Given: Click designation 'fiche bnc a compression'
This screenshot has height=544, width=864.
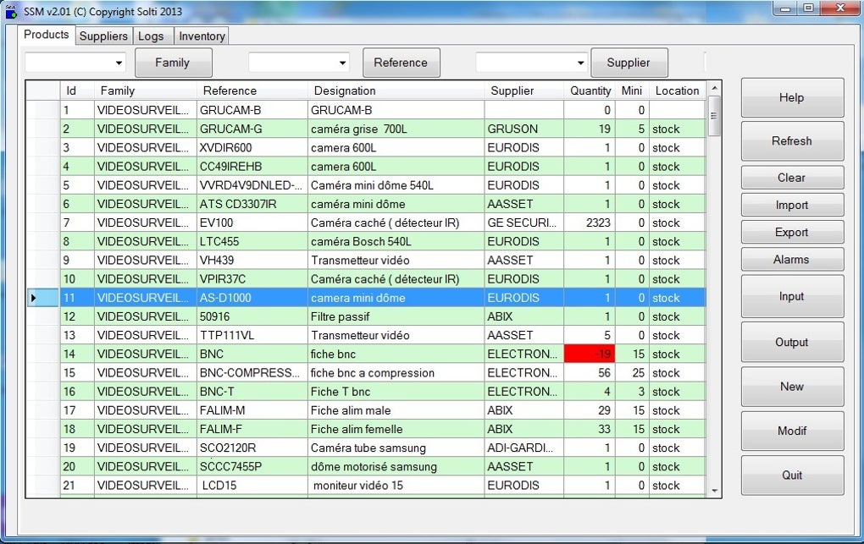Looking at the screenshot, I should [x=396, y=373].
